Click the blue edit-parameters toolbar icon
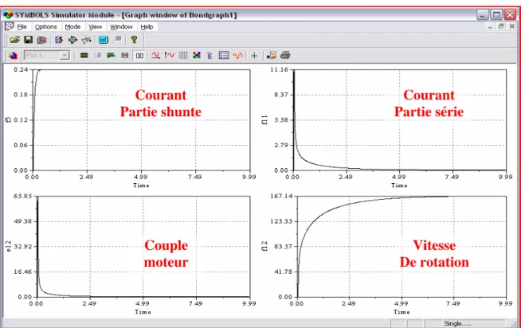 coord(59,40)
